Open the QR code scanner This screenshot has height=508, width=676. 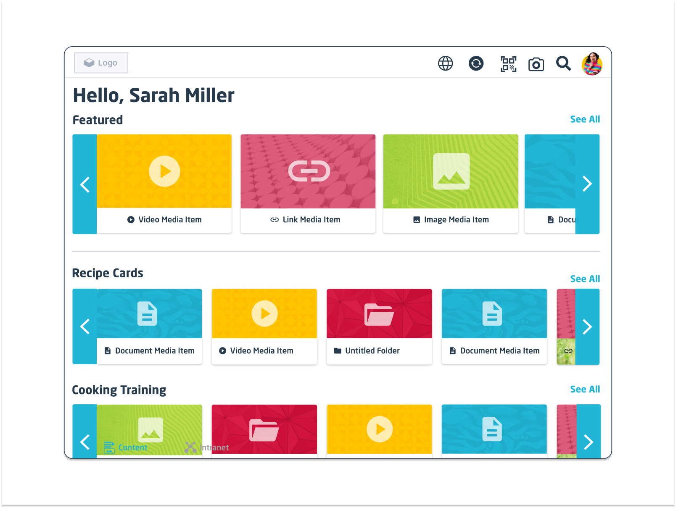[508, 64]
